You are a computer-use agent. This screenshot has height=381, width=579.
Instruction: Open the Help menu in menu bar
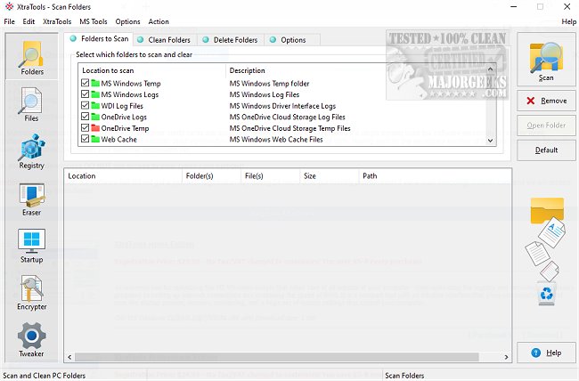tap(568, 21)
